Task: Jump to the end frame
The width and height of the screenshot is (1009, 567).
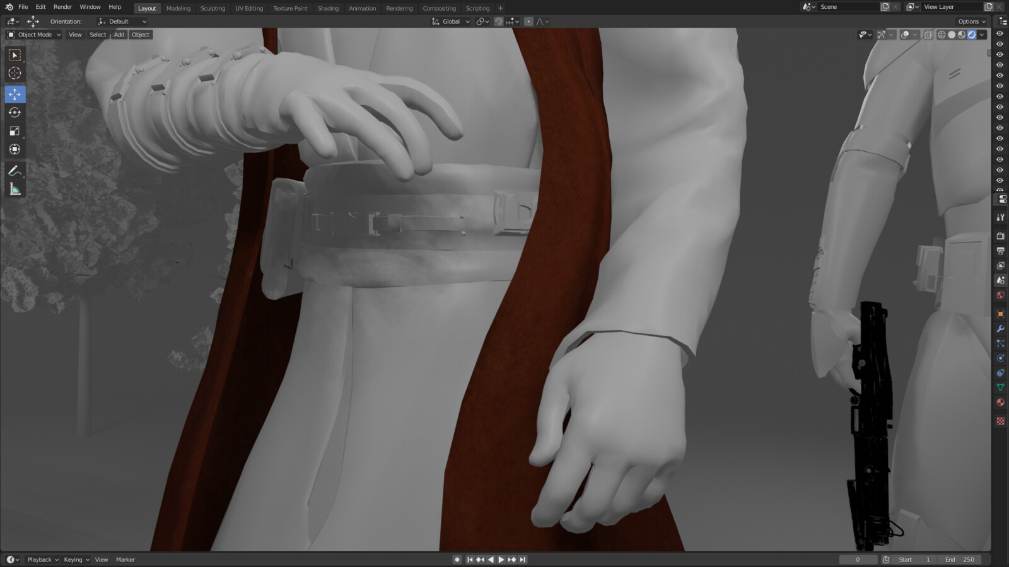Action: 523,559
